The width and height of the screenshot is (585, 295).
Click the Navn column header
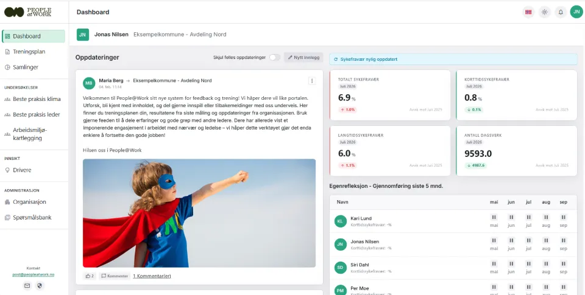tap(342, 202)
